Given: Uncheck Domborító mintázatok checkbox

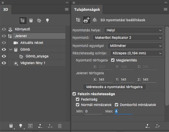Looking at the screenshot, I should click(117, 105).
